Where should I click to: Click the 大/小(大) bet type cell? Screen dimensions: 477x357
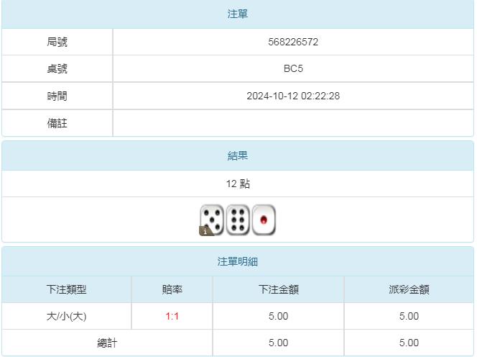tap(67, 316)
